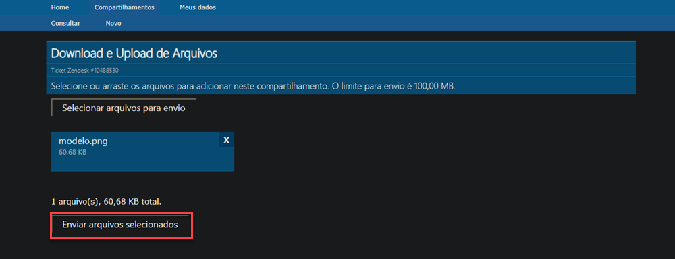Open the Home menu item
The height and width of the screenshot is (259, 675).
pos(60,7)
